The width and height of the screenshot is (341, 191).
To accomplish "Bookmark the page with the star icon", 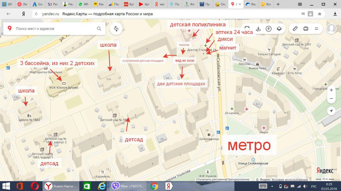I will coord(320,14).
